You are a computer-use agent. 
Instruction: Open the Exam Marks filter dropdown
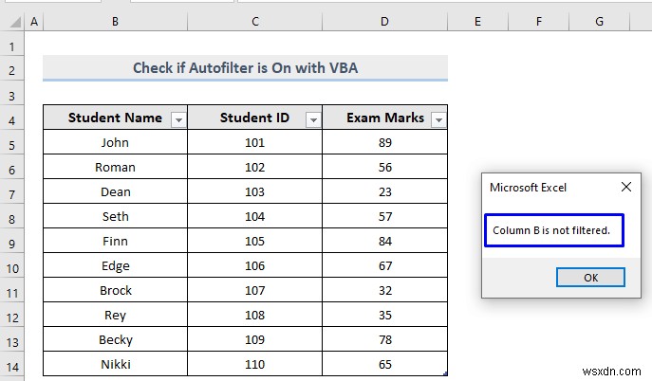click(x=438, y=120)
